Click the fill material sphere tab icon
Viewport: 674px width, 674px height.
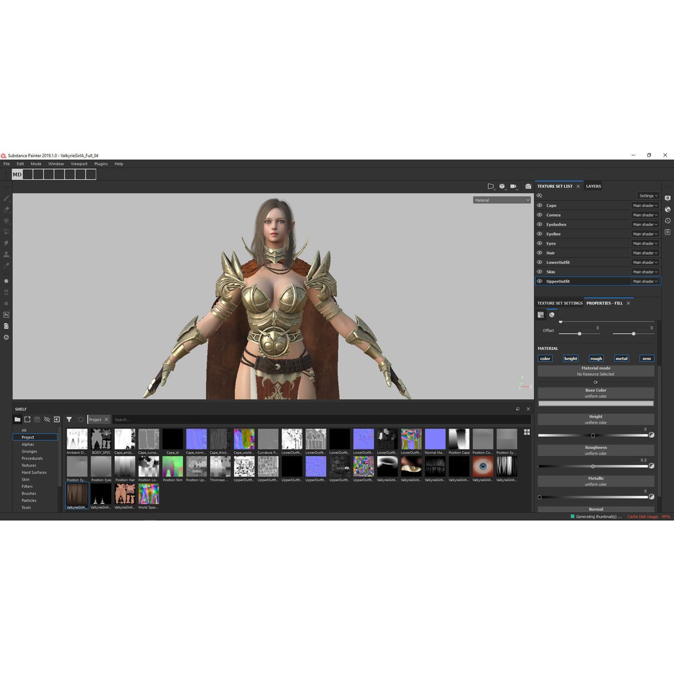552,315
